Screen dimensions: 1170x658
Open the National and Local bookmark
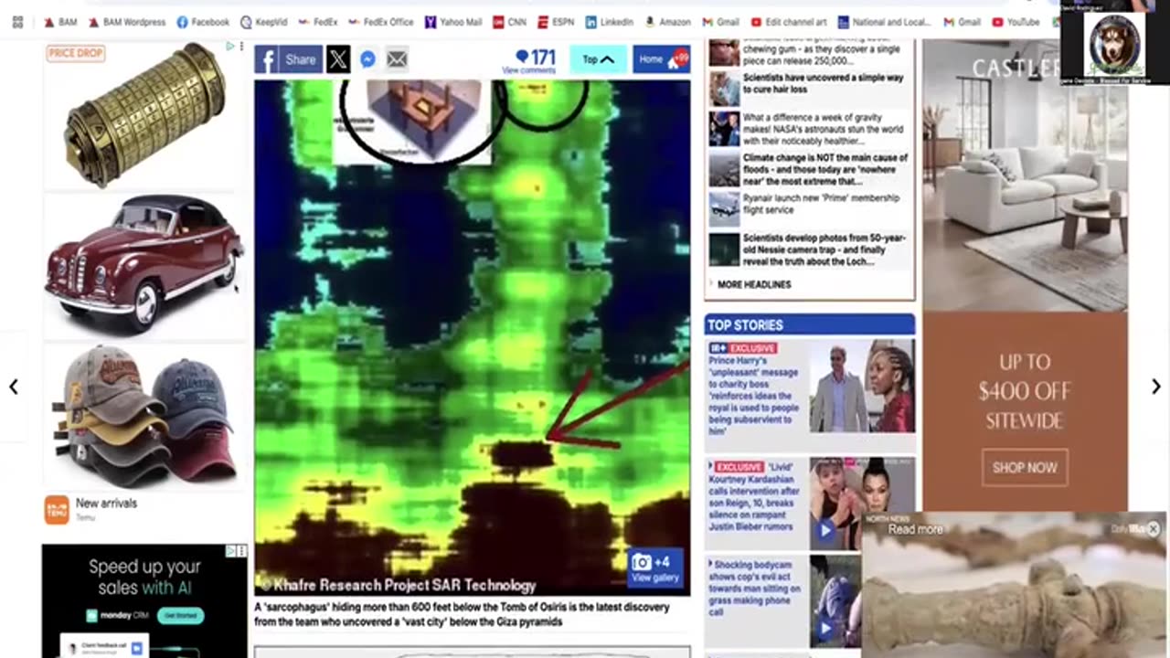click(x=885, y=22)
